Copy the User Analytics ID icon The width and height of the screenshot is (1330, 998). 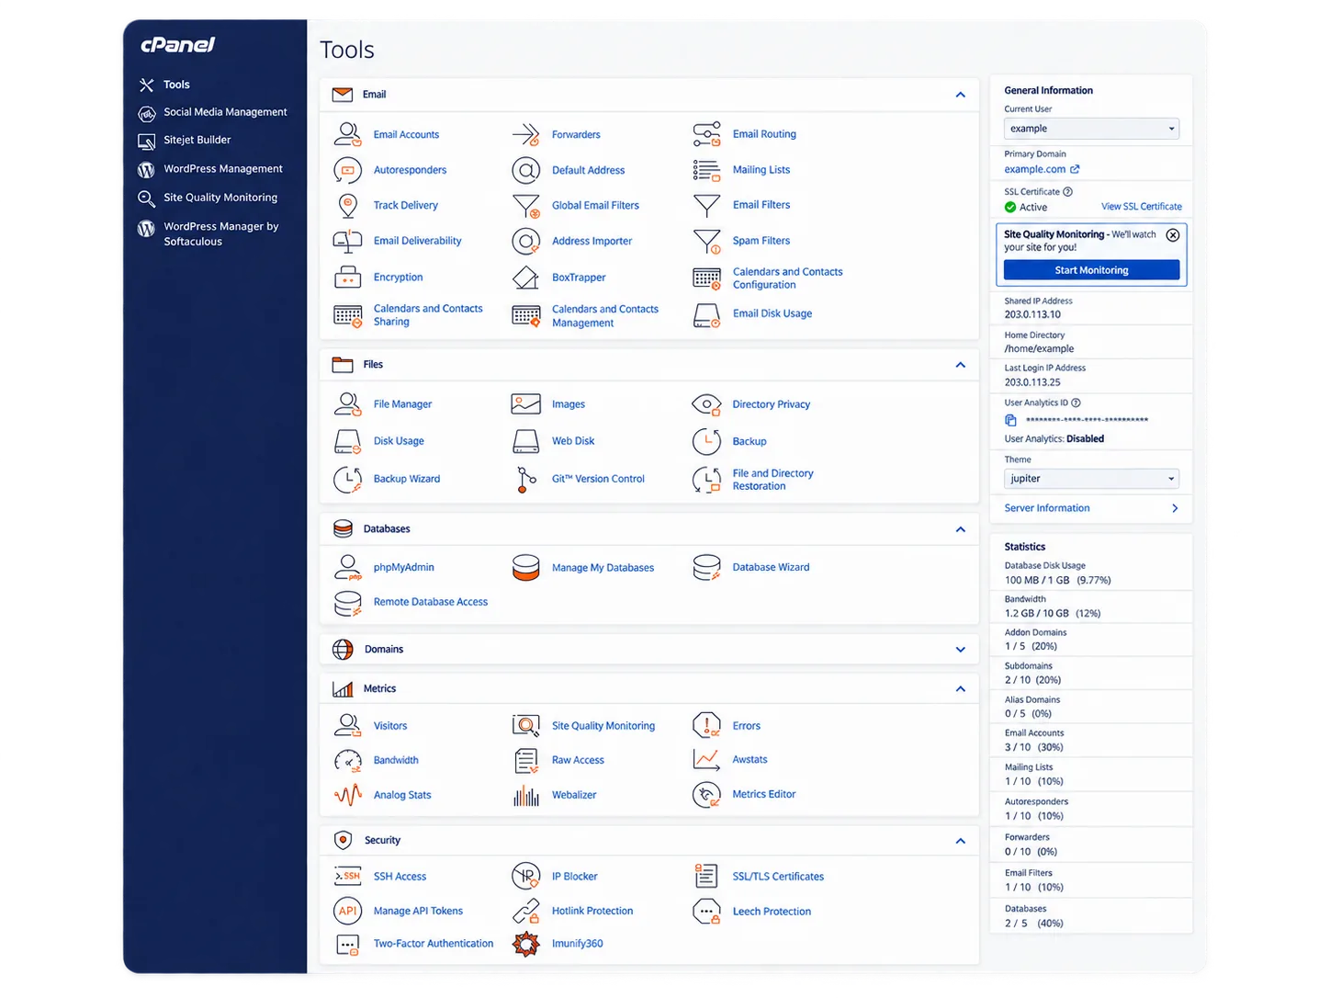[x=1010, y=420]
